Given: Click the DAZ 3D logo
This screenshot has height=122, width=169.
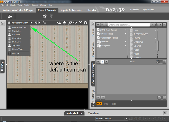Looking at the screenshot, I should [x=115, y=10].
